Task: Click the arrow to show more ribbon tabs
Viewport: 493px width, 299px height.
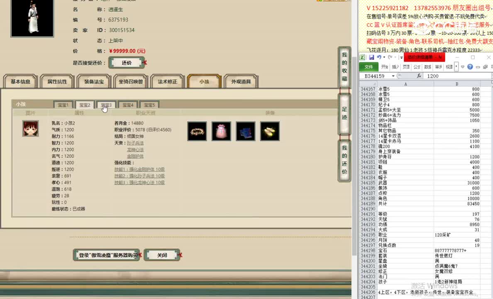Action: [x=456, y=67]
